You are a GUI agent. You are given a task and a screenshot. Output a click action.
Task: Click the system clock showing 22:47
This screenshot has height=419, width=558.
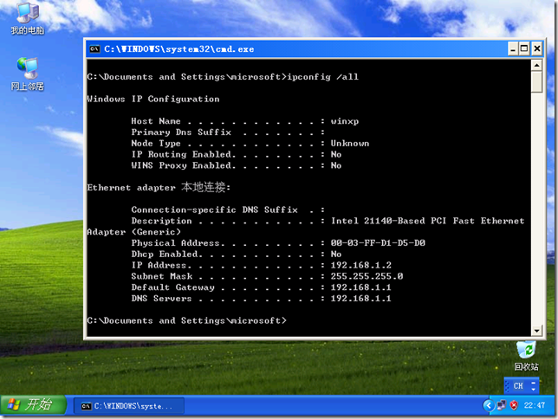[x=535, y=405]
